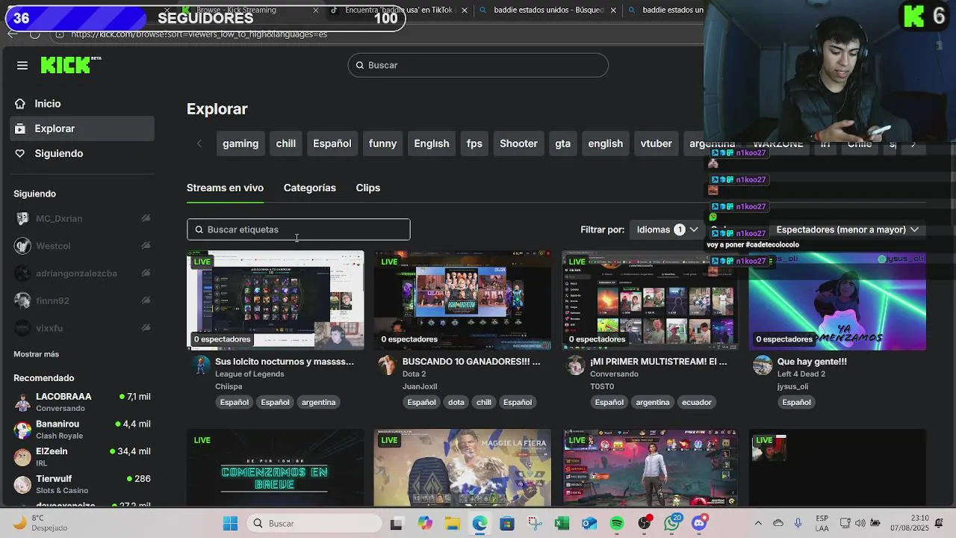Click JuanJoxII's channel avatar
956x538 pixels.
[x=387, y=365]
